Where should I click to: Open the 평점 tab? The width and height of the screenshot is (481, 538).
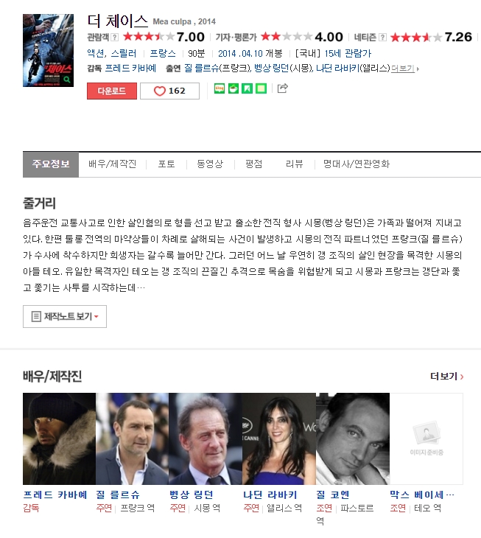253,164
